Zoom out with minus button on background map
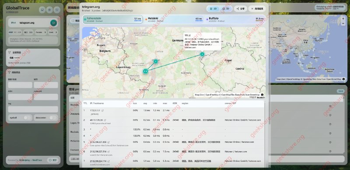This screenshot has height=170, width=350. pyautogui.click(x=343, y=23)
